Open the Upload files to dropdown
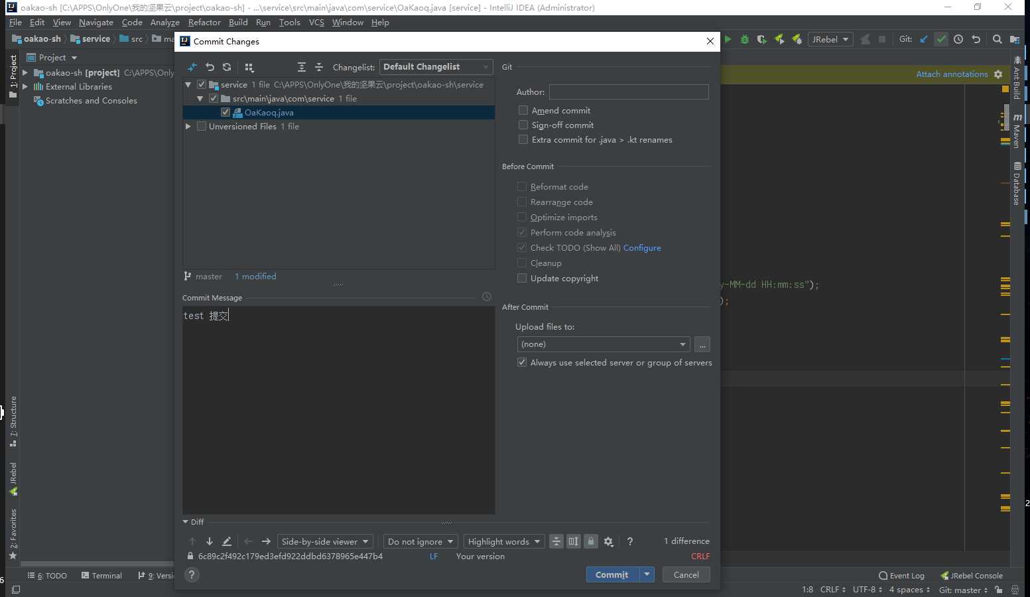The height and width of the screenshot is (597, 1030). 604,344
